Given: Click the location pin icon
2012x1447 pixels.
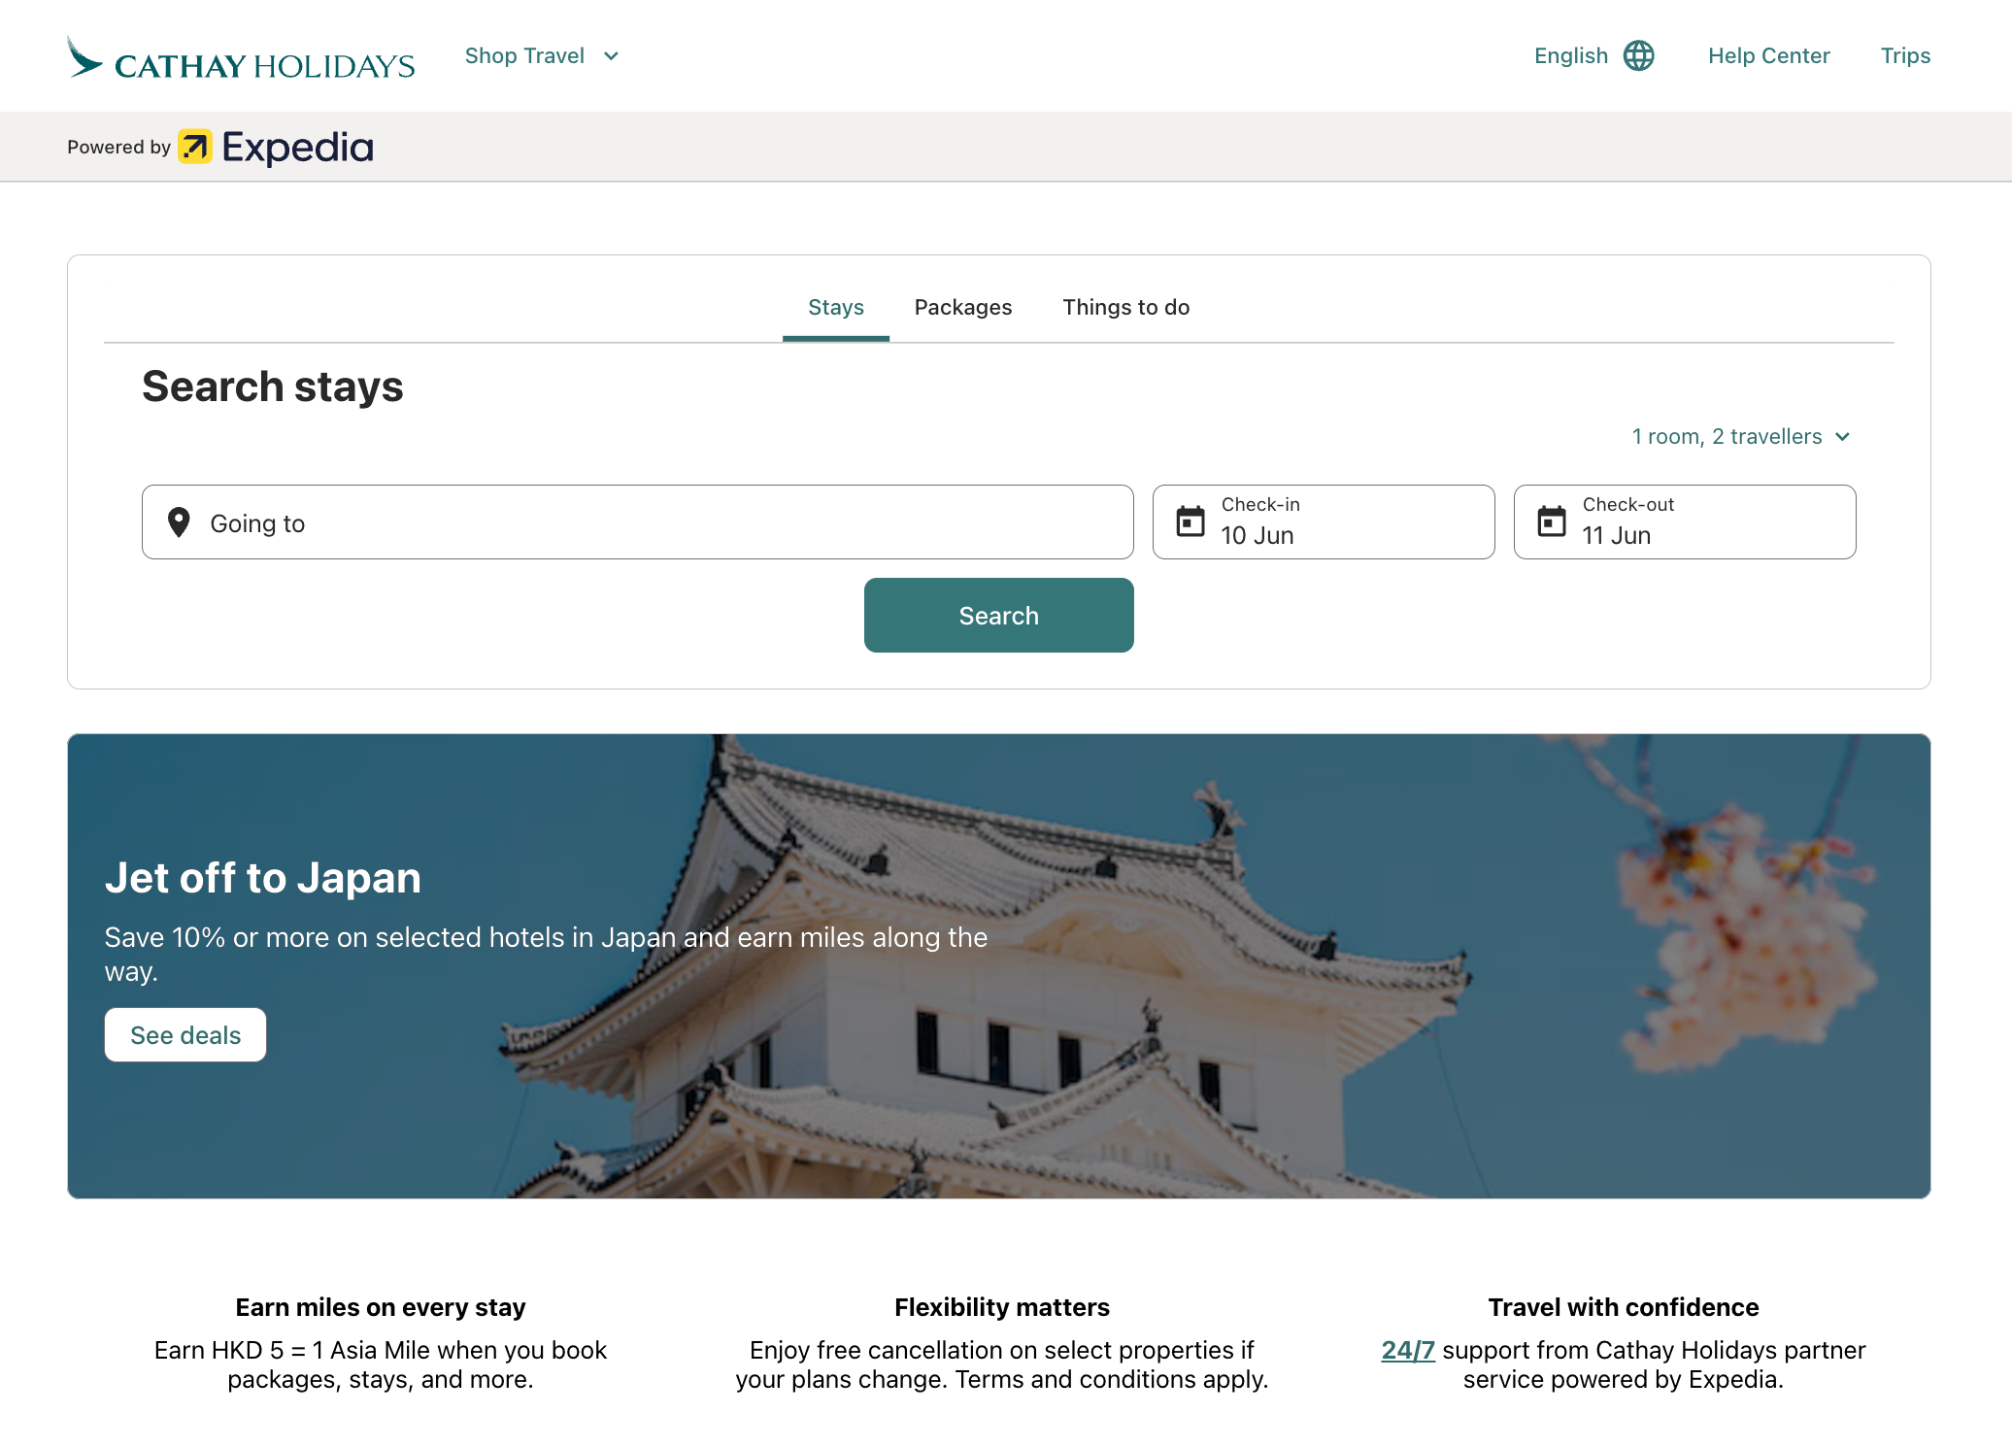Looking at the screenshot, I should click(x=179, y=522).
